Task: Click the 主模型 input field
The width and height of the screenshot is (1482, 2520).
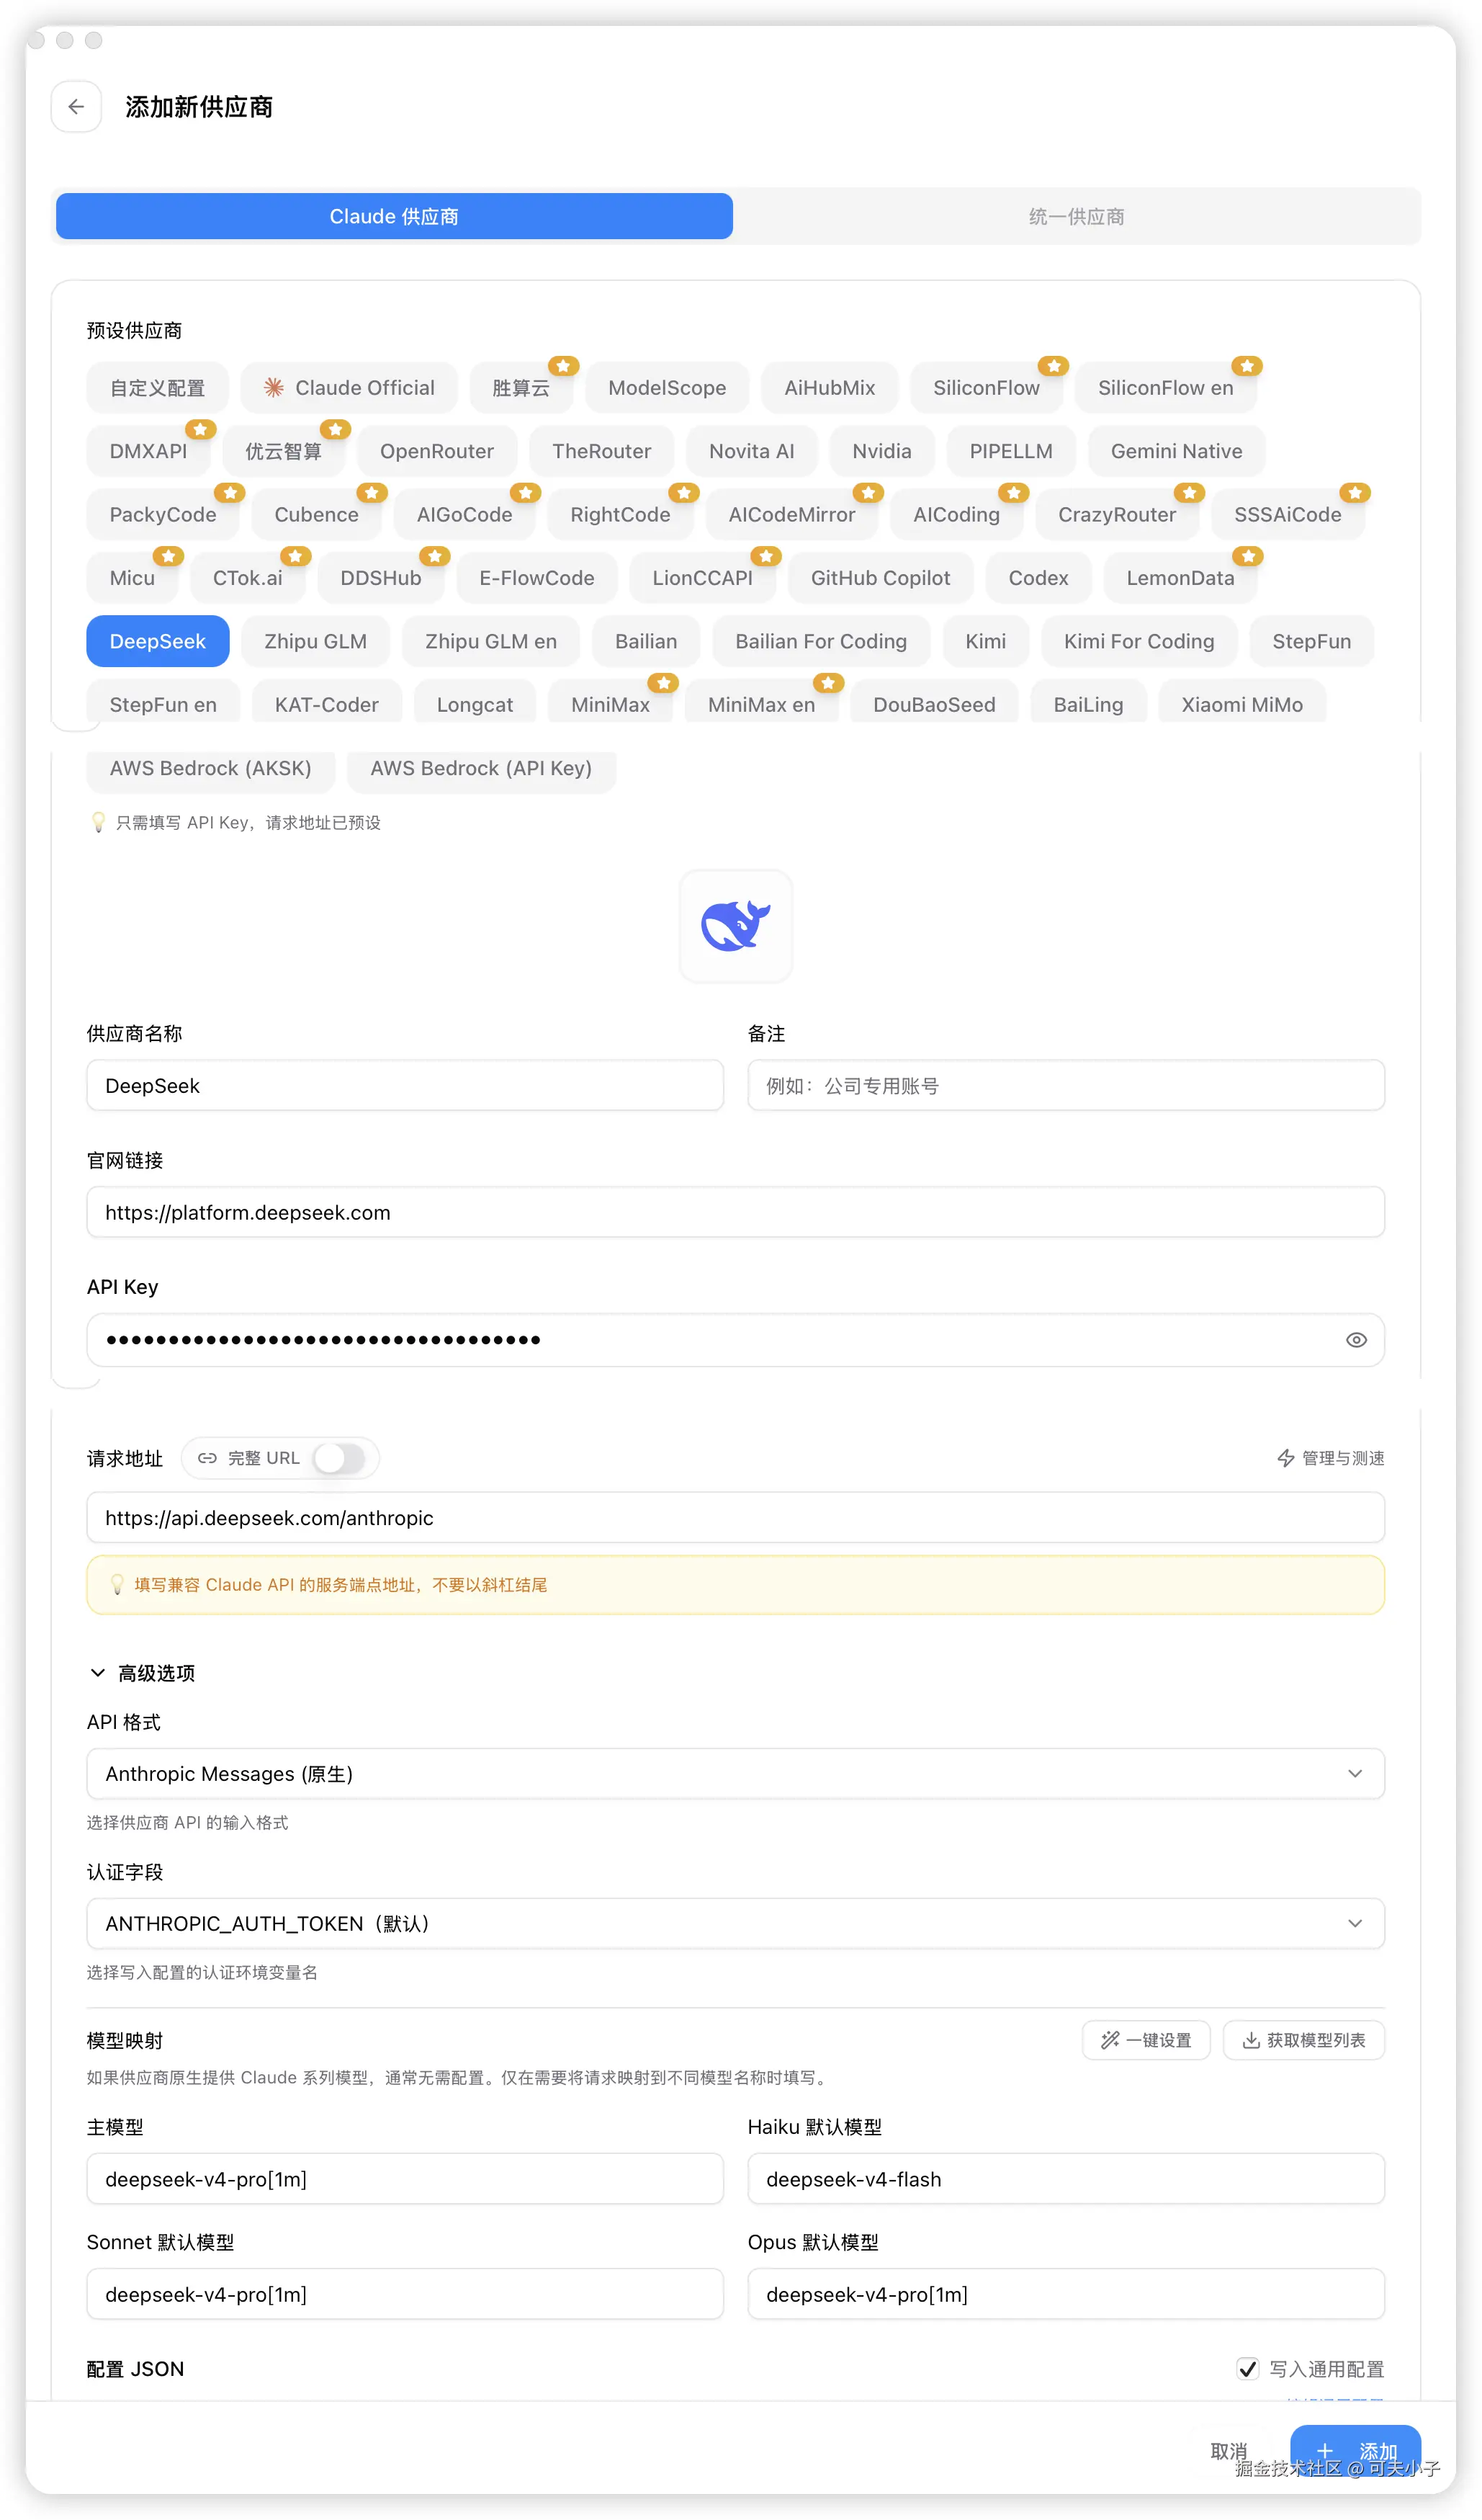Action: tap(405, 2179)
